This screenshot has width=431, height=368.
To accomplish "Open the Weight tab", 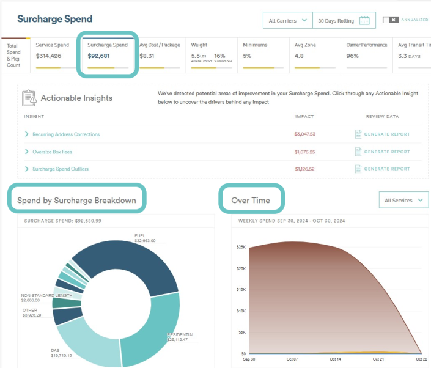I will [x=212, y=55].
